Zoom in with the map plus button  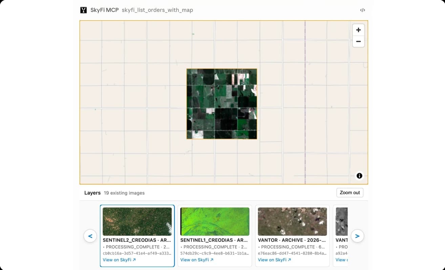(x=358, y=30)
